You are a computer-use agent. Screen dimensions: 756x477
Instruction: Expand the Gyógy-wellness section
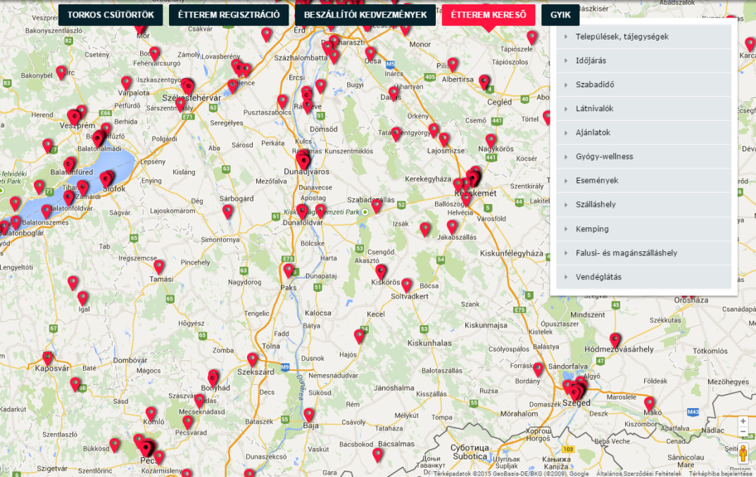tap(643, 157)
